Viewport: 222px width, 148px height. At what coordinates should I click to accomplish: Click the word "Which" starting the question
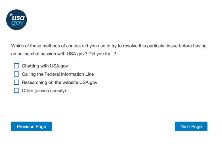pyautogui.click(x=17, y=46)
